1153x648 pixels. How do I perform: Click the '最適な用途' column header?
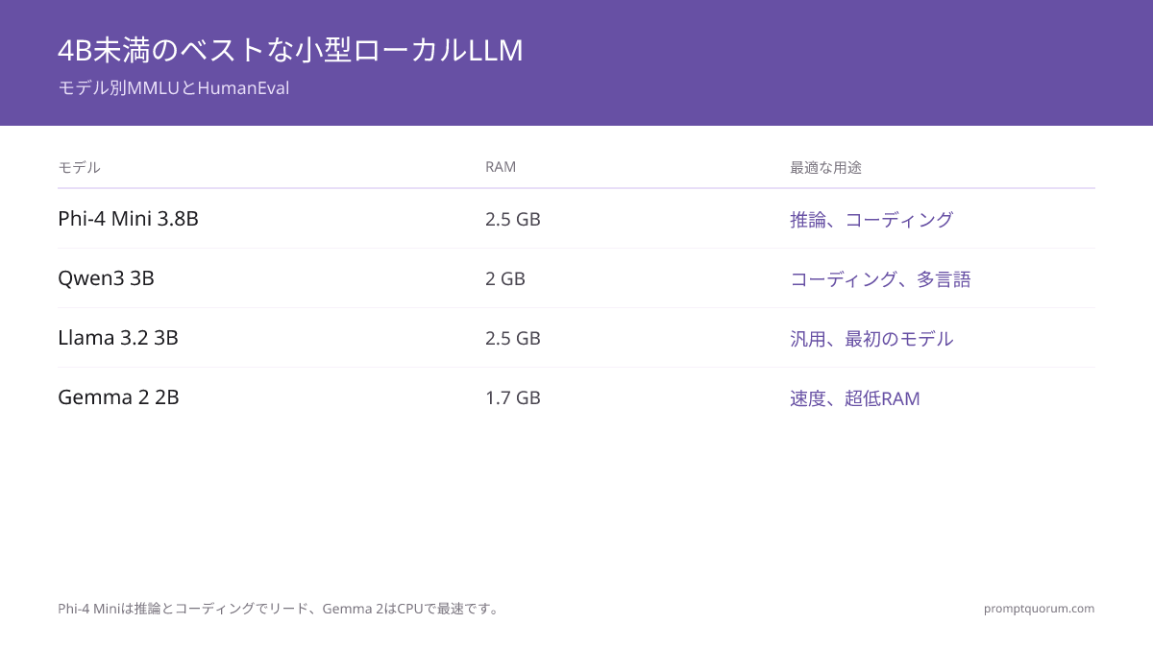[825, 167]
